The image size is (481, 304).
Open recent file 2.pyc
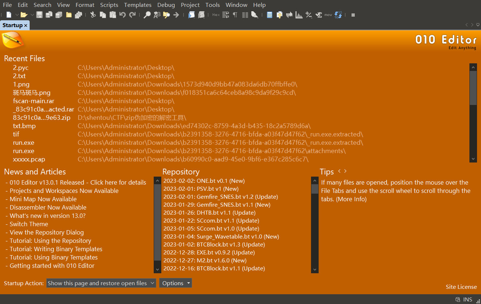tap(21, 68)
